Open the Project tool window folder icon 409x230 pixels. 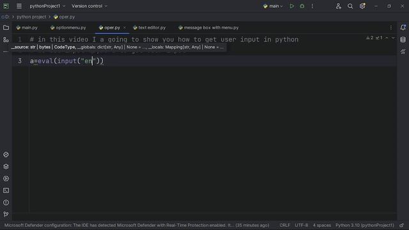coord(6,27)
